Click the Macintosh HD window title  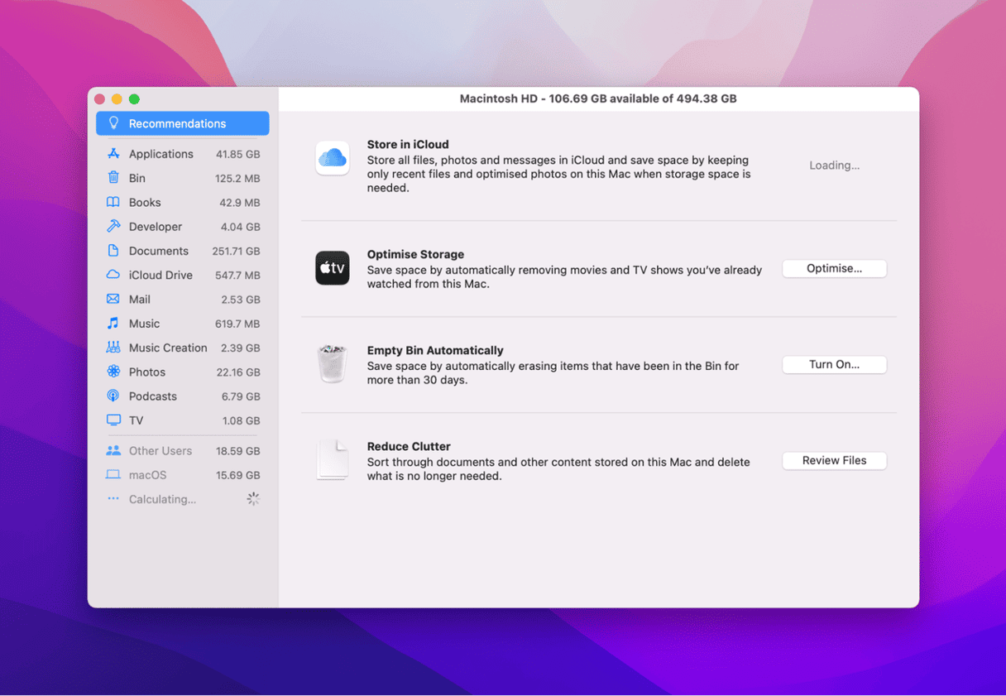[597, 98]
